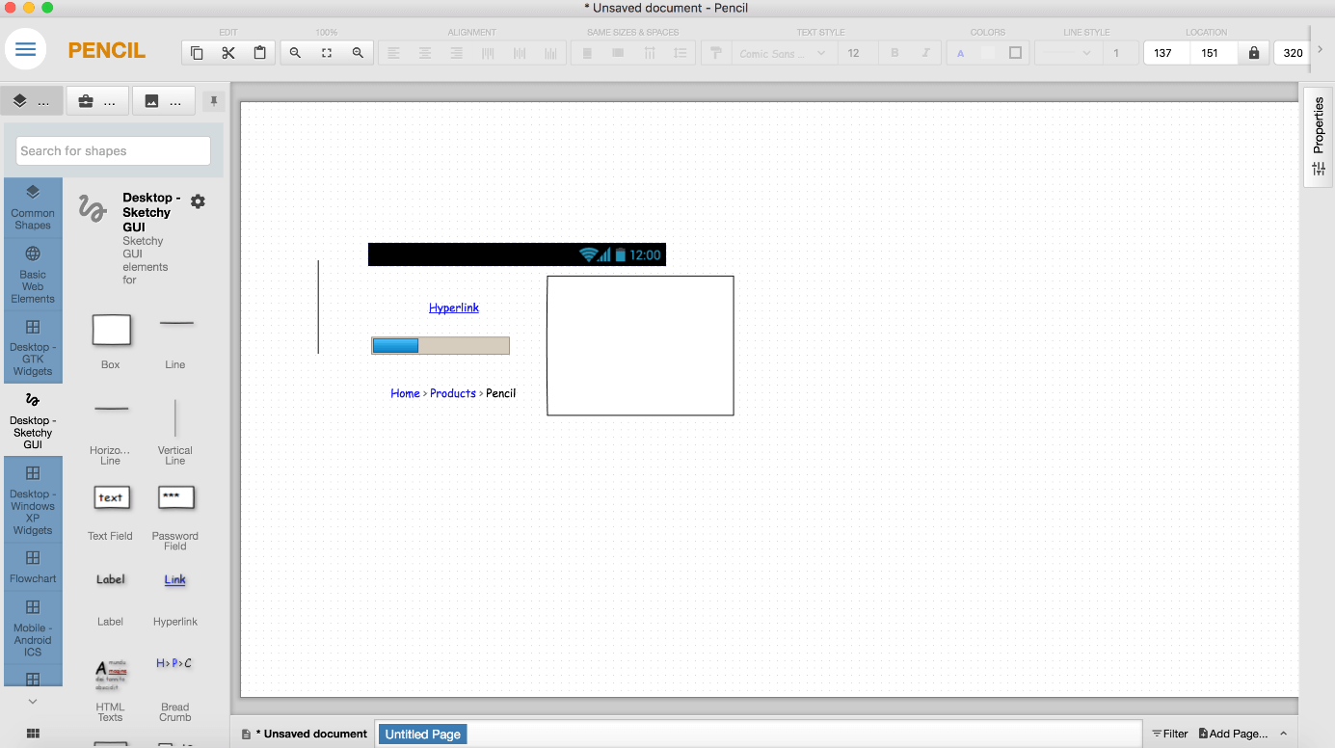Open Sketchy GUI collection settings gear
Screen dimensions: 1335x748
tap(198, 201)
